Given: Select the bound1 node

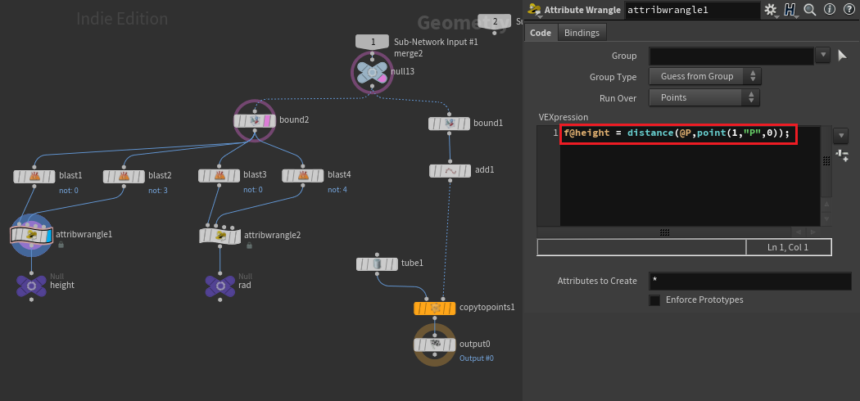Looking at the screenshot, I should (x=449, y=124).
